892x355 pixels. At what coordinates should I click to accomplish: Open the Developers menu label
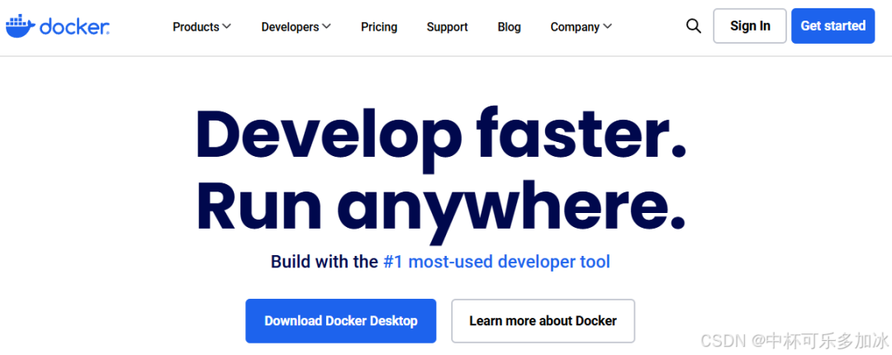coord(290,26)
